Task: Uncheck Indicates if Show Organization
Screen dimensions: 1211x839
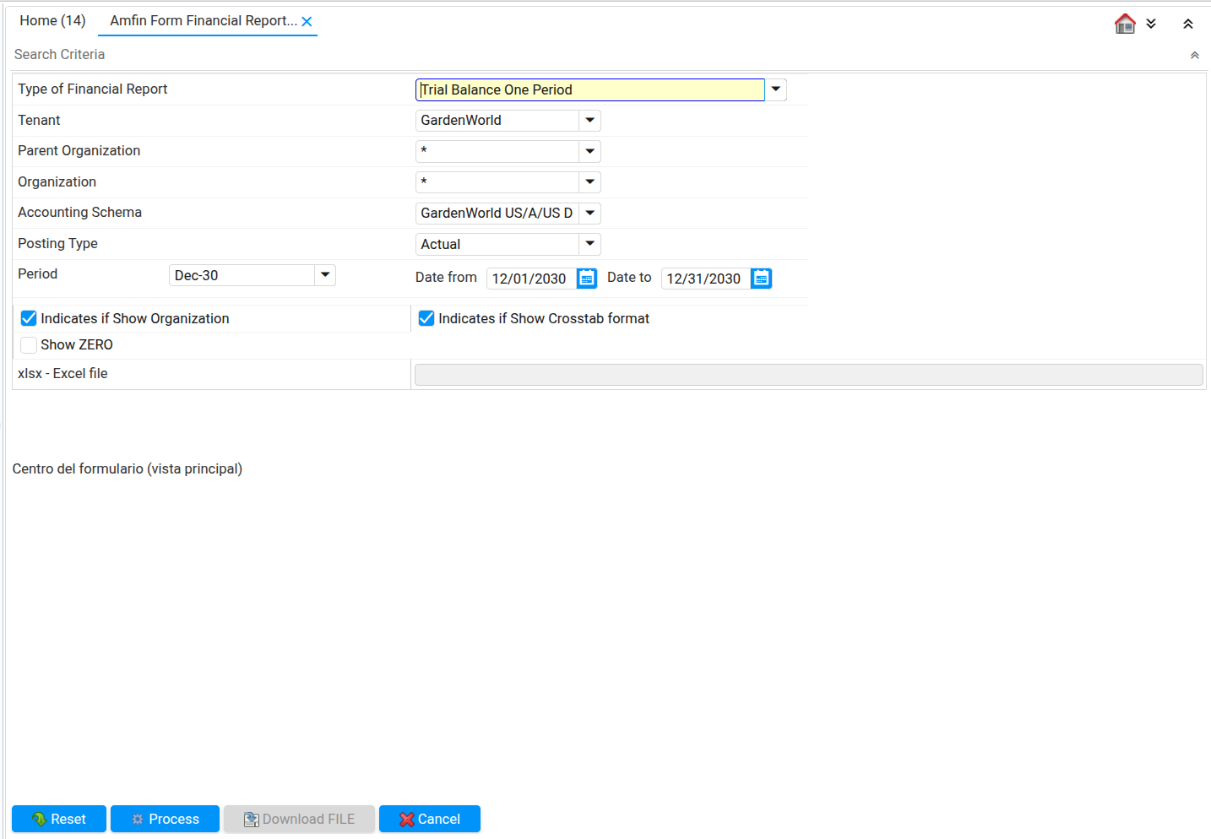Action: pos(29,318)
